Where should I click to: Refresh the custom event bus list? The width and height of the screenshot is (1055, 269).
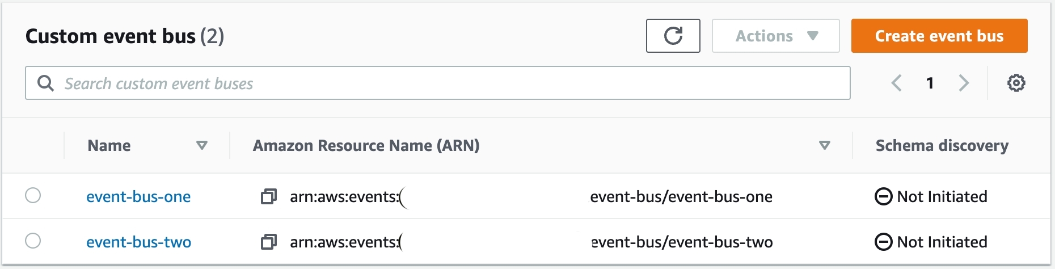(673, 36)
